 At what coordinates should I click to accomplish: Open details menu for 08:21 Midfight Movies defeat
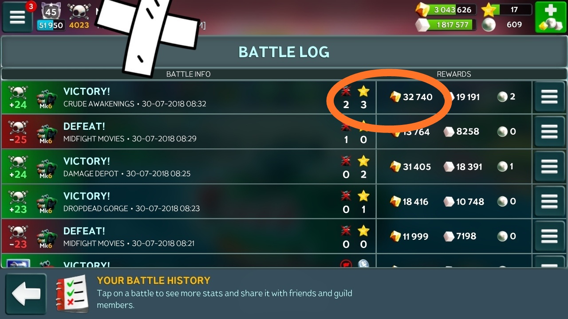tap(549, 237)
